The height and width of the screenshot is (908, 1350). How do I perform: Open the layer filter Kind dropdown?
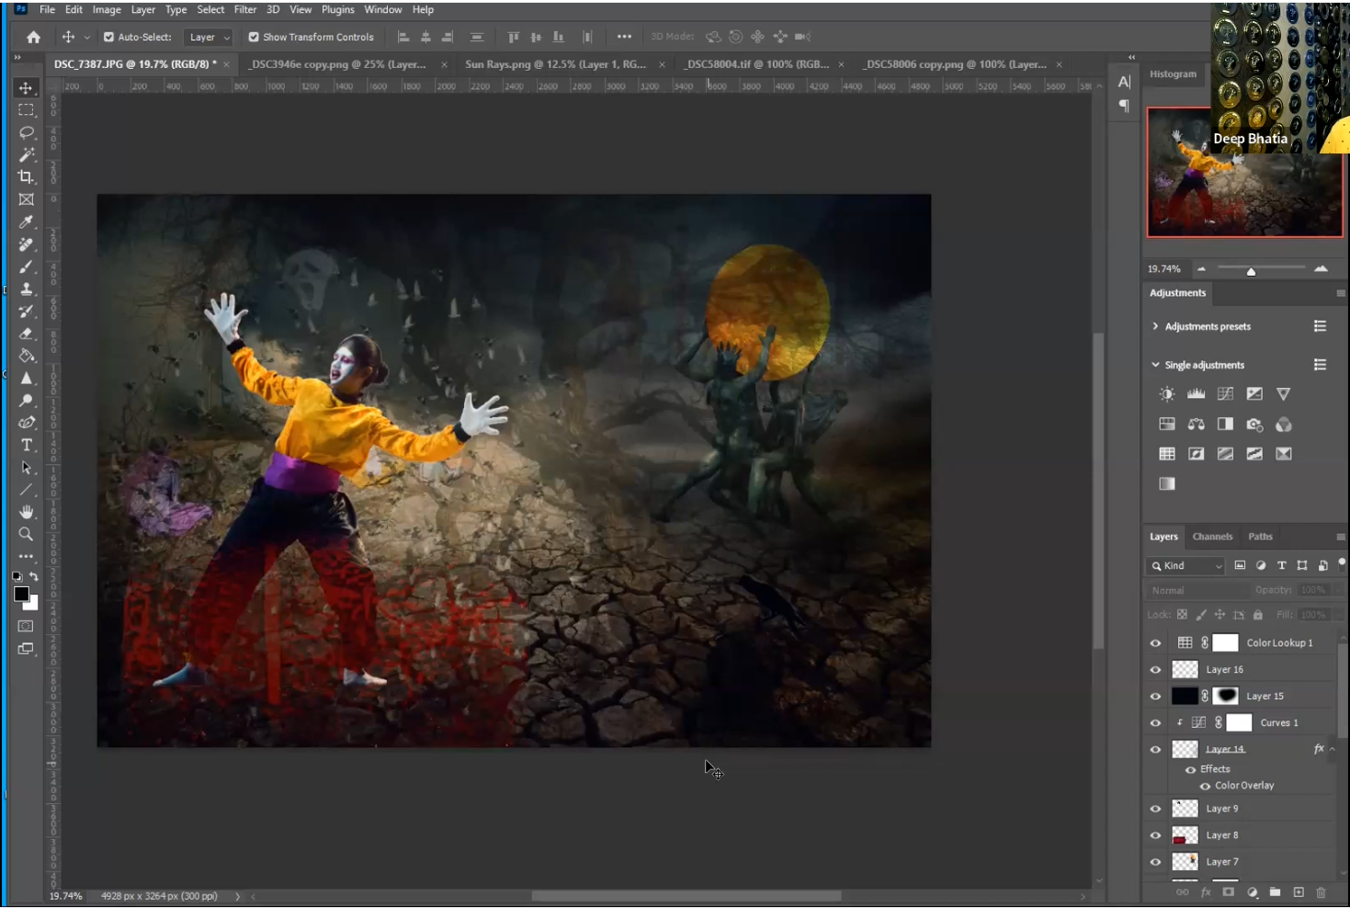(1186, 565)
